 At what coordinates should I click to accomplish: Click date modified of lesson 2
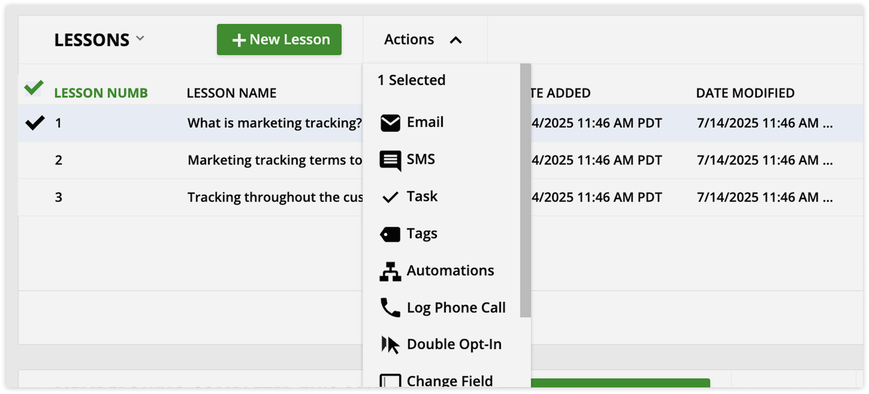point(765,160)
